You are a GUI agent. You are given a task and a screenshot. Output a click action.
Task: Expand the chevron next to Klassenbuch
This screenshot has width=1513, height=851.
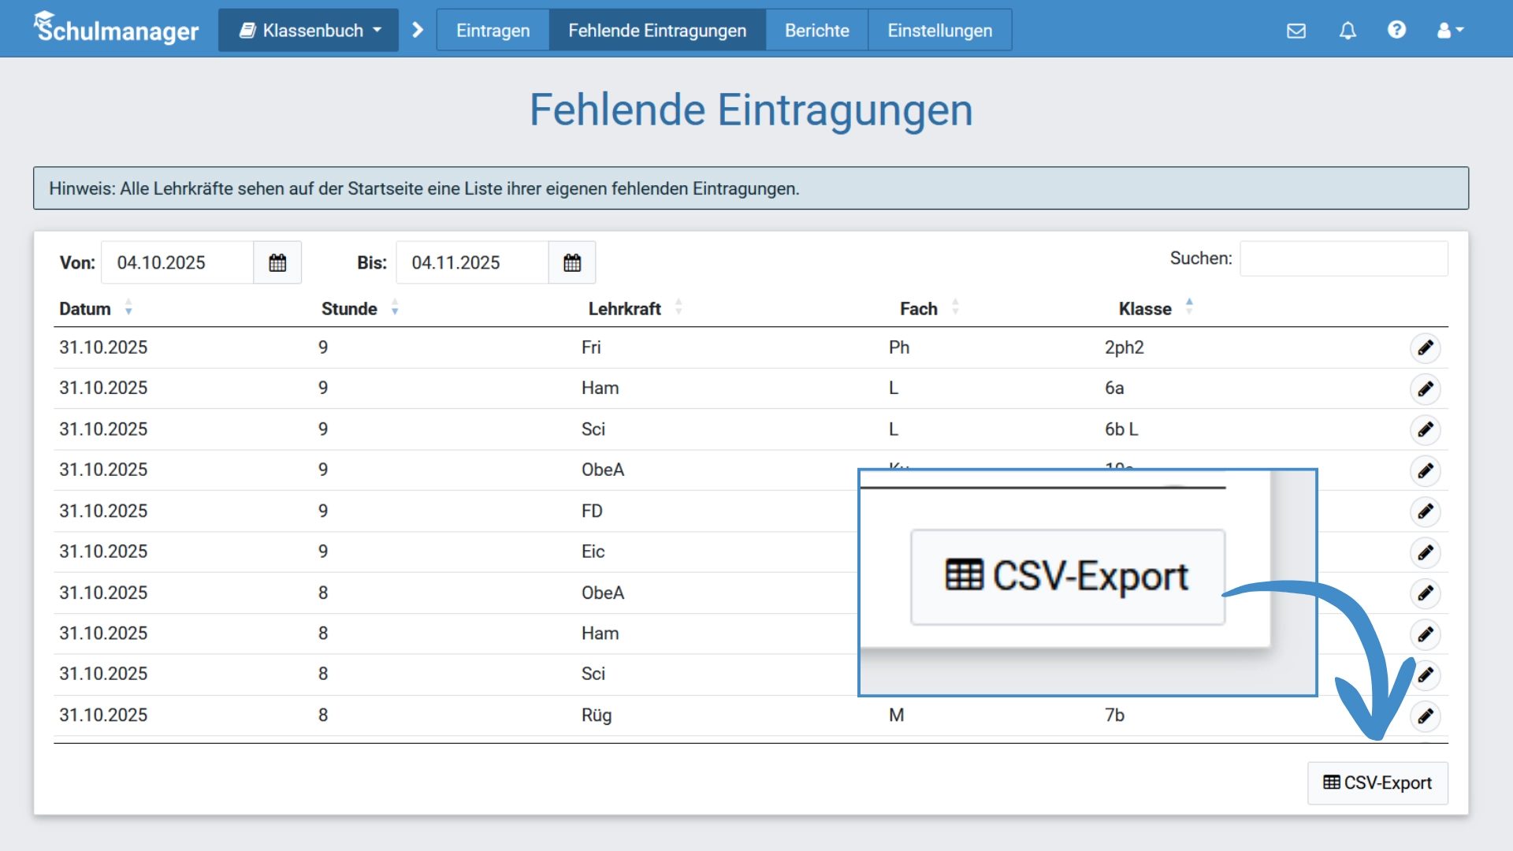point(417,30)
